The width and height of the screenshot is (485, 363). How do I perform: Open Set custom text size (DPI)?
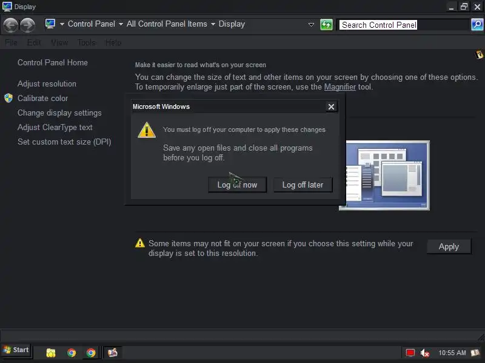point(64,142)
